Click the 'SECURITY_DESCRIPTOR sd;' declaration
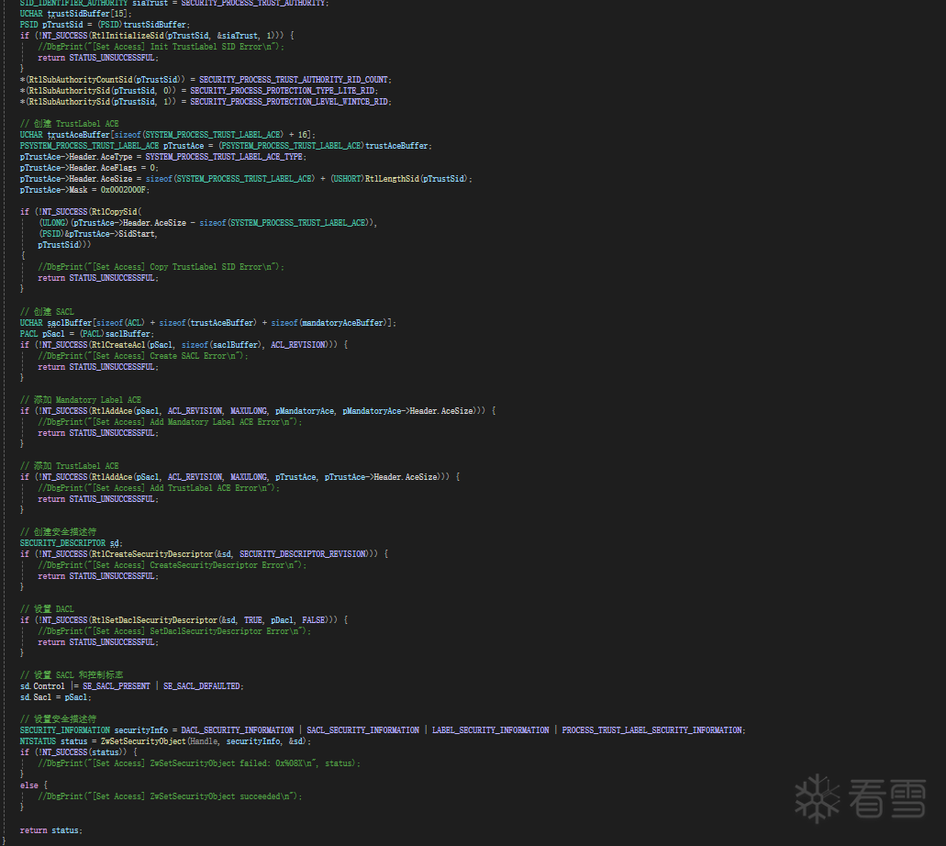The width and height of the screenshot is (946, 846). 72,543
